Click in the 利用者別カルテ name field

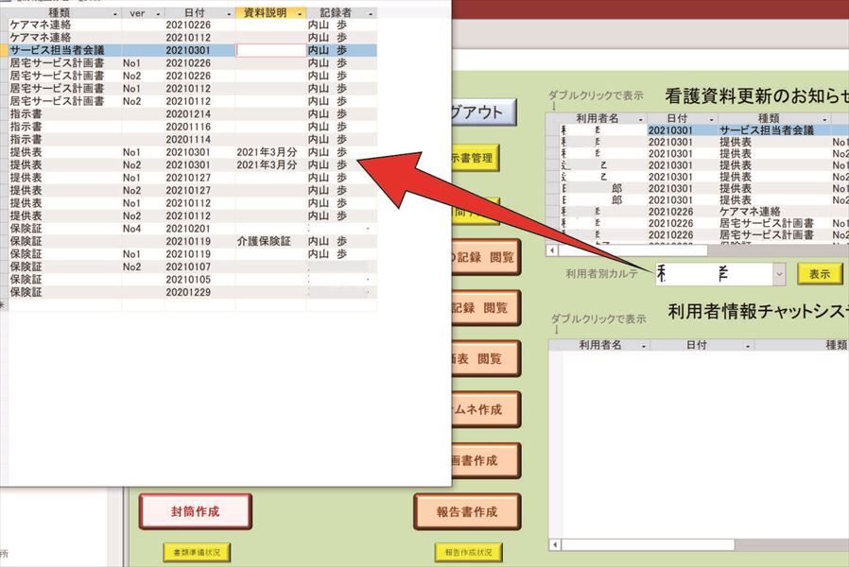pyautogui.click(x=714, y=274)
